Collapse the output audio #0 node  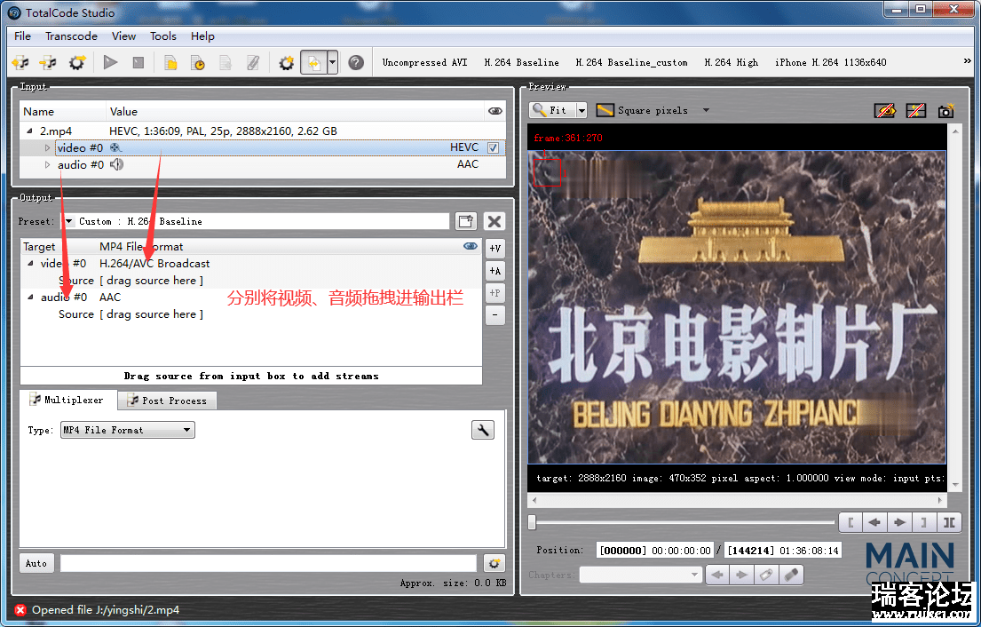point(30,298)
